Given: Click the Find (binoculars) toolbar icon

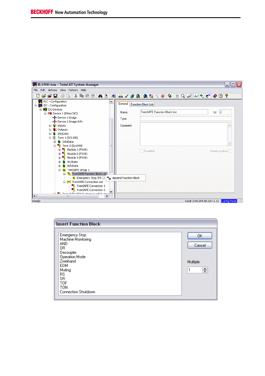Looking at the screenshot, I should (x=100, y=96).
